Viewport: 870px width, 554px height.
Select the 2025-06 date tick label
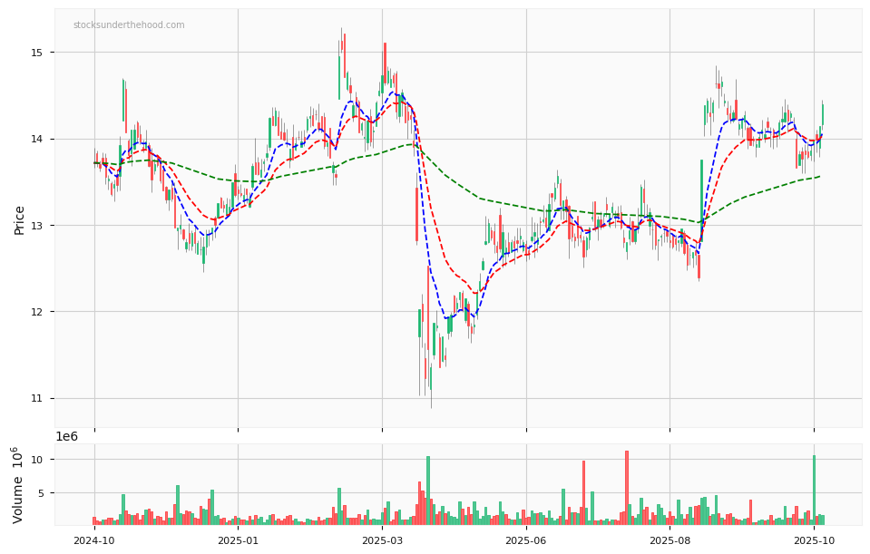click(526, 540)
